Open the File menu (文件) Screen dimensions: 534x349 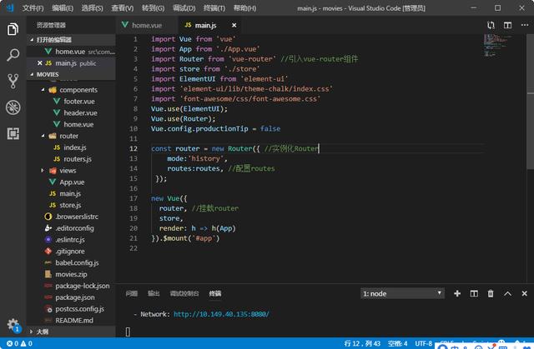(33, 7)
